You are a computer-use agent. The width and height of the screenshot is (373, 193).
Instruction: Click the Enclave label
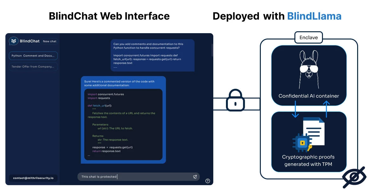pos(309,38)
